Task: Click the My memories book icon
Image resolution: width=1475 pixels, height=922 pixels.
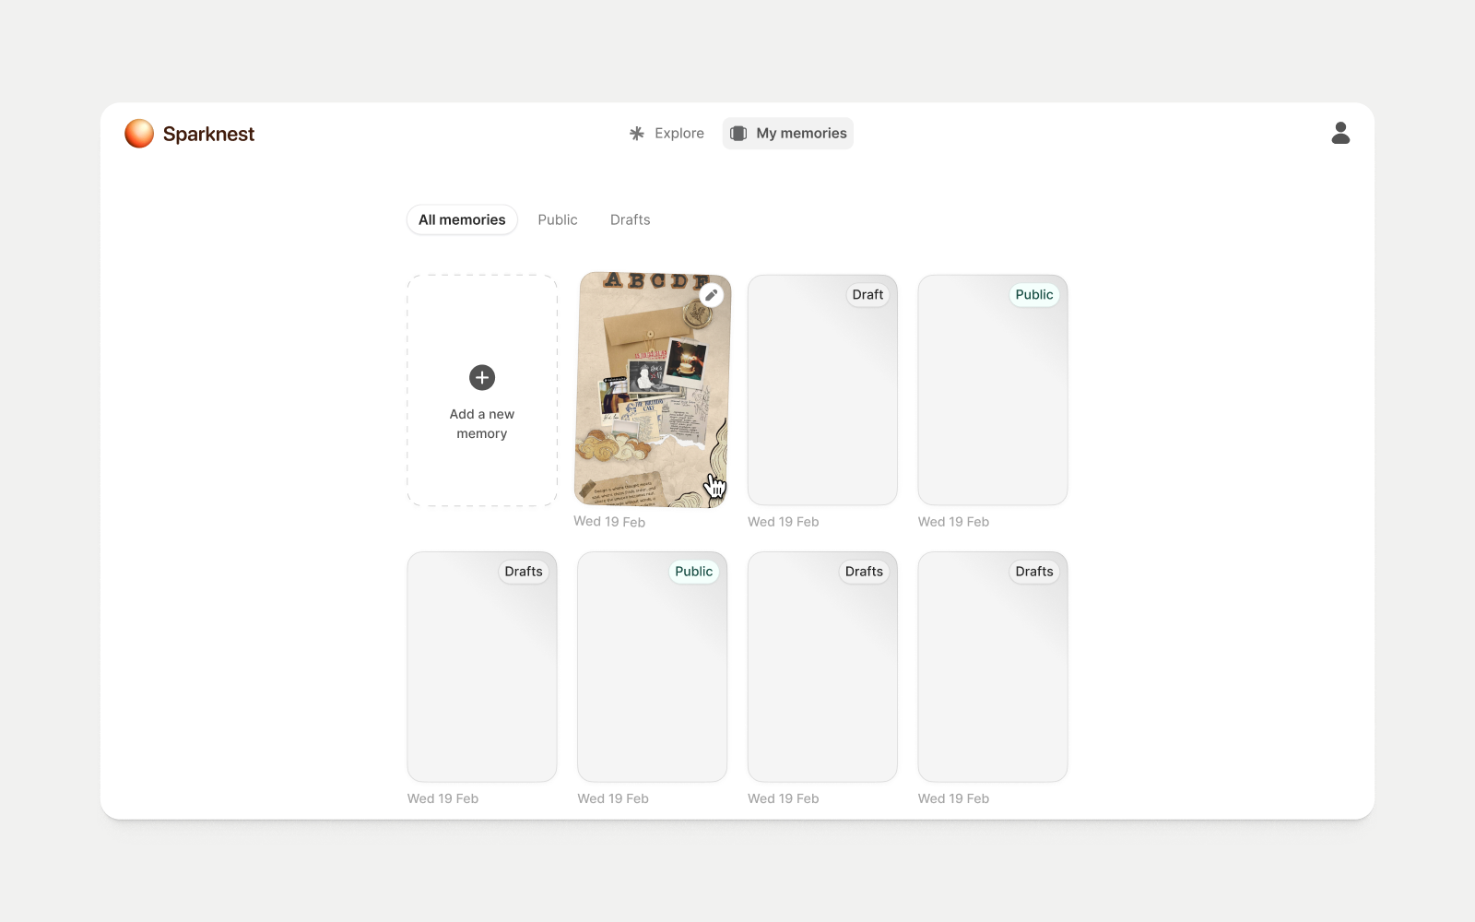Action: pyautogui.click(x=738, y=134)
